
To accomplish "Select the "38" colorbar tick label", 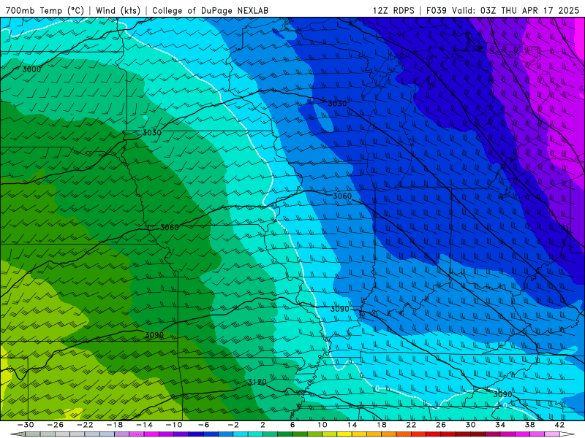I will [x=529, y=425].
